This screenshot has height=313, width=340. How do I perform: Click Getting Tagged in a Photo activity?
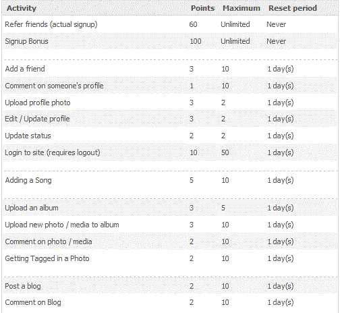tap(47, 258)
